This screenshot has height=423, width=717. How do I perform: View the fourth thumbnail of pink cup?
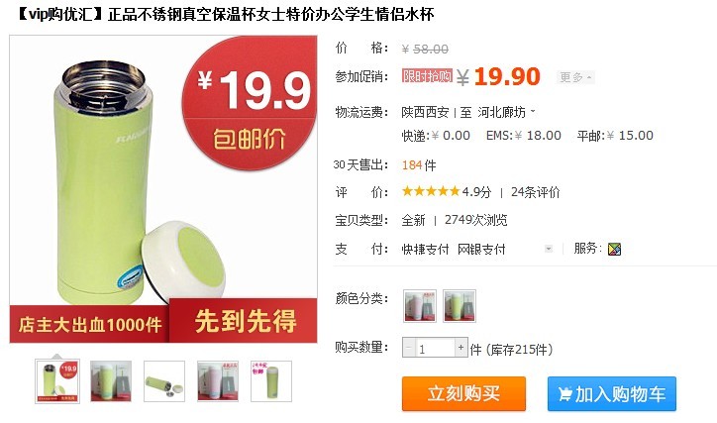coord(218,381)
